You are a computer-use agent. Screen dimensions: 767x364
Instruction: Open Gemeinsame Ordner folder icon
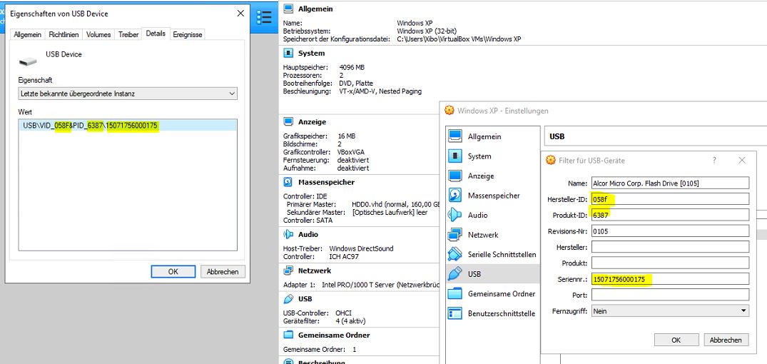(x=454, y=293)
